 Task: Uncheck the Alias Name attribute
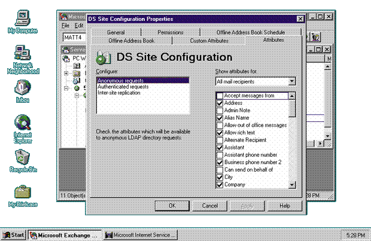click(x=220, y=118)
